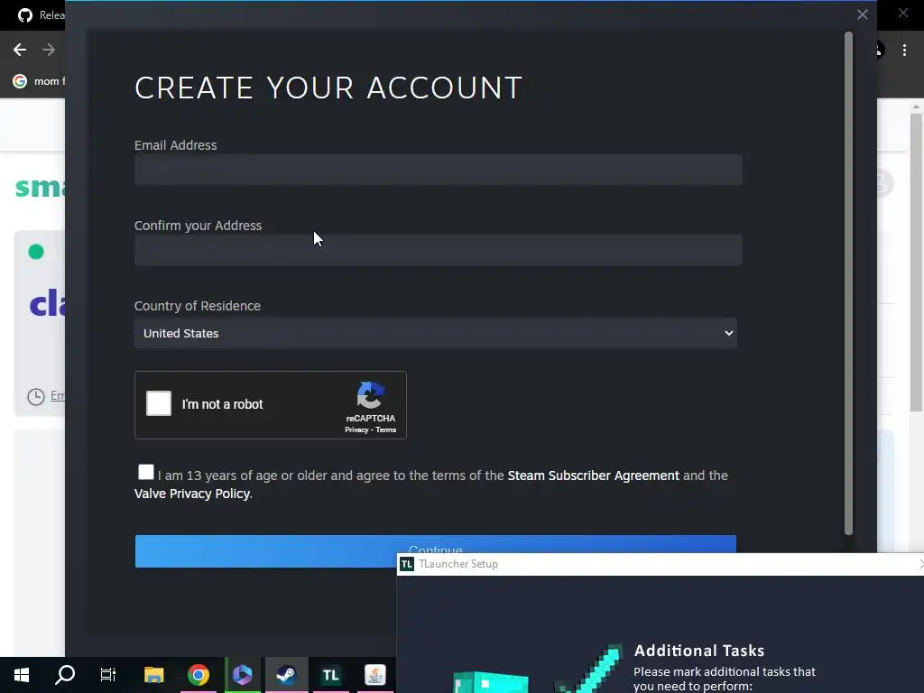Click the Create Your Account heading

point(328,88)
